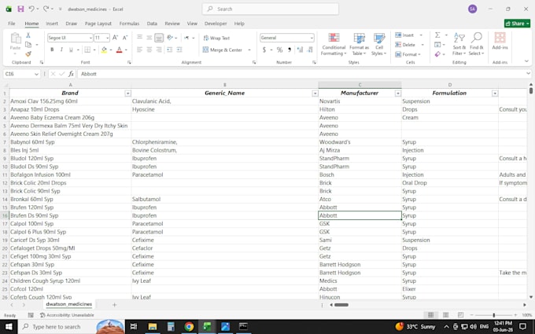Click Insert in the Cells group
535x334 pixels.
pyautogui.click(x=404, y=35)
